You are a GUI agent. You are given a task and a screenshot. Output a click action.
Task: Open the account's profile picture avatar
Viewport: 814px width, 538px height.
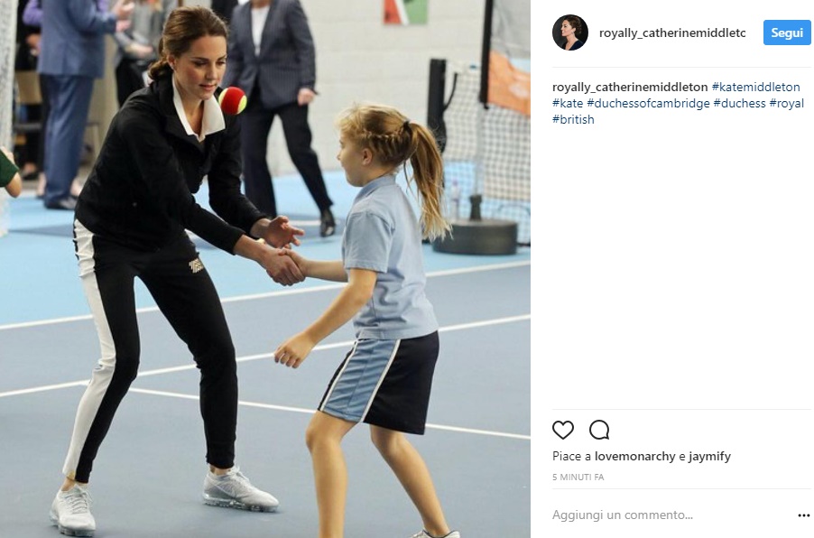tap(570, 32)
